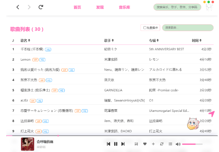
Task: Select the VIP badge on 打上花火
Action: [38, 131]
